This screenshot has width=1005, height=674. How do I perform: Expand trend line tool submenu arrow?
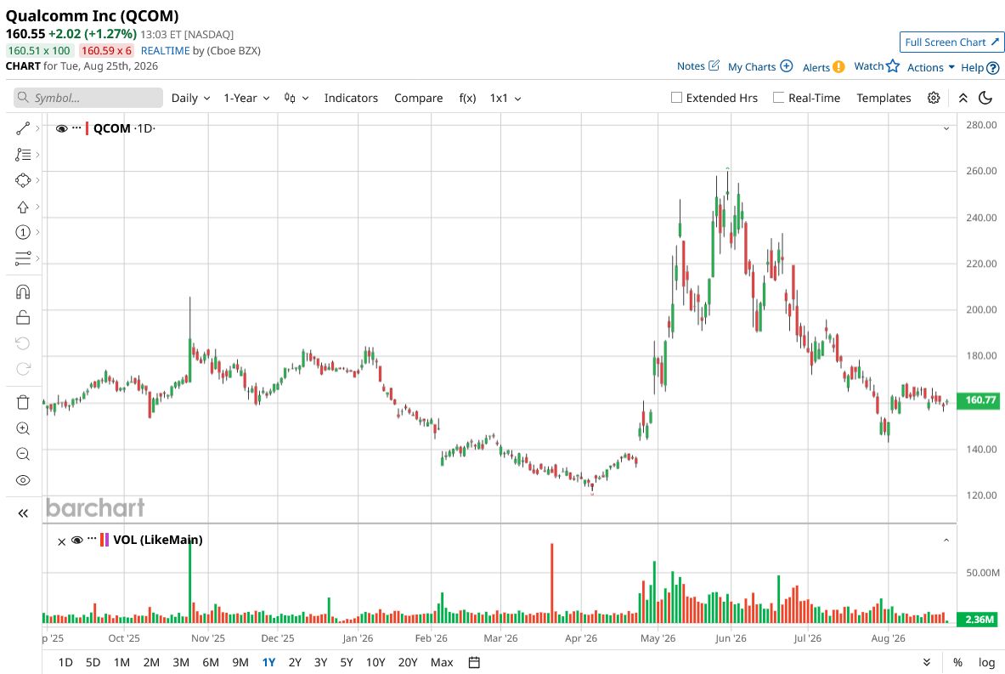click(38, 128)
